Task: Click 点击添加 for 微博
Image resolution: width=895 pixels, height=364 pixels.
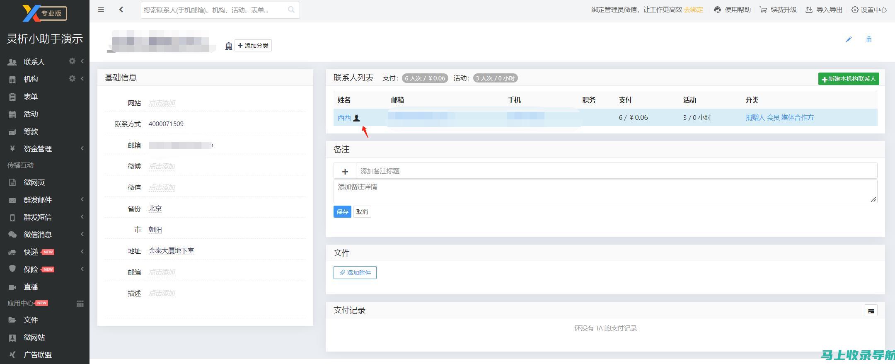Action: coord(162,166)
